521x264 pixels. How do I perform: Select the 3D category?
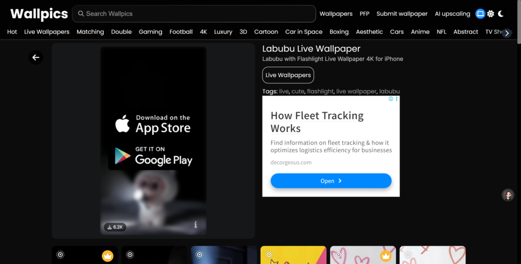(x=243, y=32)
